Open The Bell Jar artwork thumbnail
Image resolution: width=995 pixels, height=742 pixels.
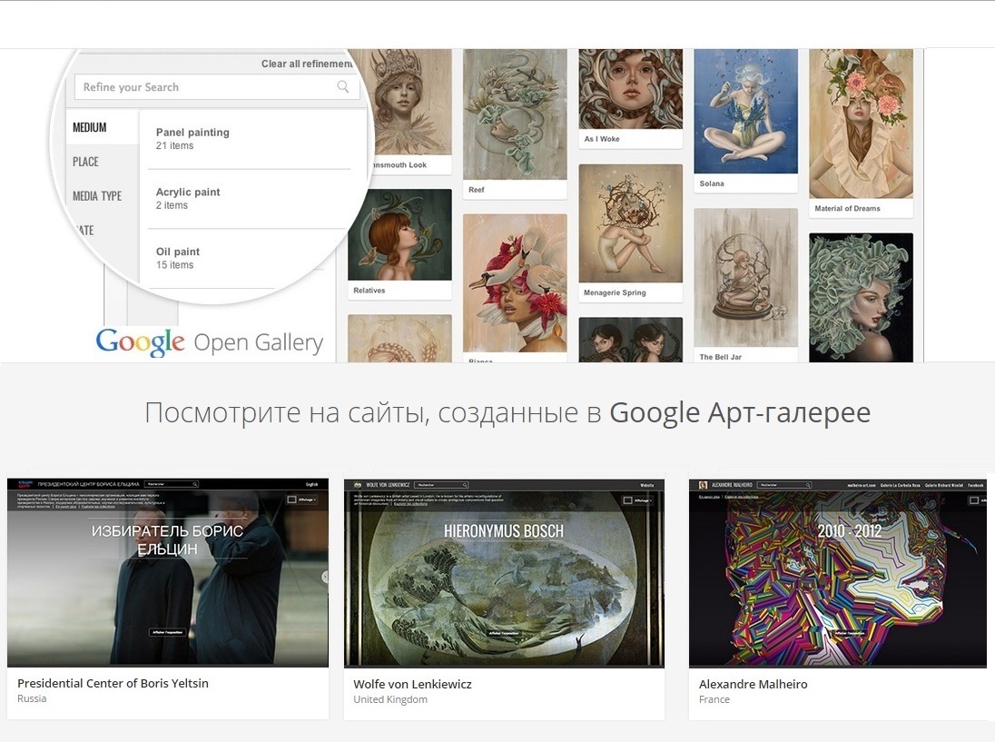(x=745, y=277)
